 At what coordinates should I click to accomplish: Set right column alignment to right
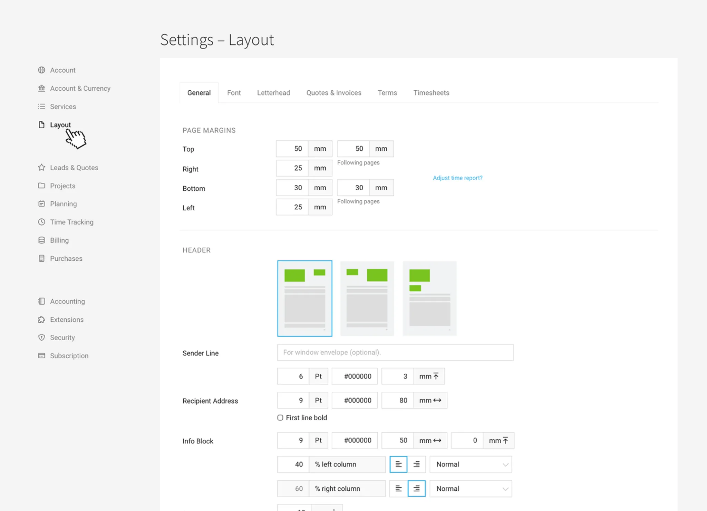[x=417, y=489]
